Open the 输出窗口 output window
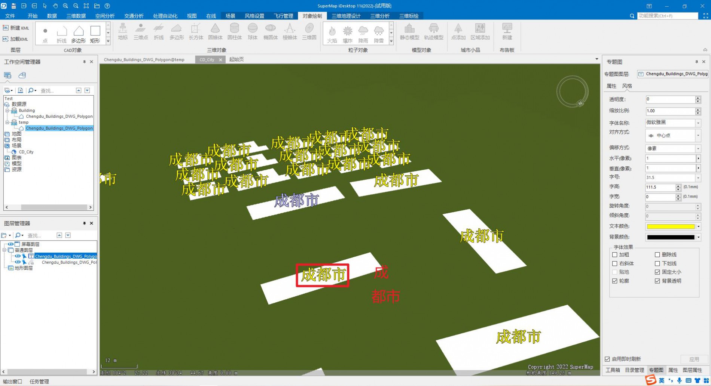Screen dimensions: 711x386 pos(12,382)
